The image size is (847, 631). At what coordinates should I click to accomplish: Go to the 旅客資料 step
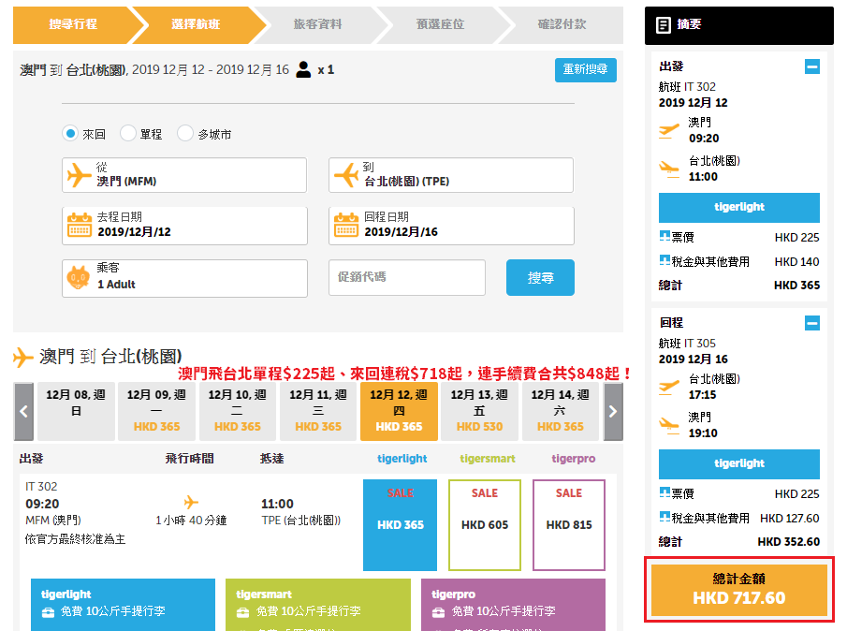tap(317, 24)
